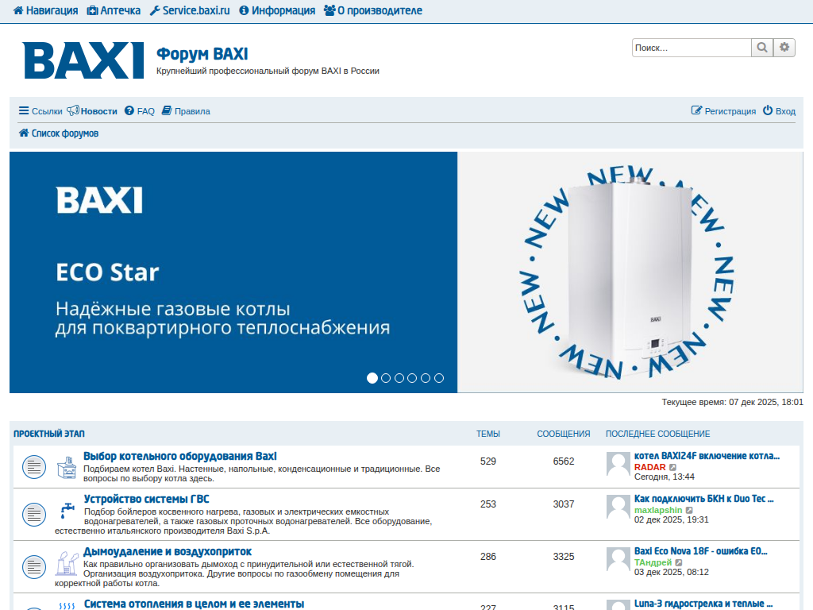View latest post icon next to maxlapshin
Viewport: 813px width, 610px height.
click(x=689, y=510)
